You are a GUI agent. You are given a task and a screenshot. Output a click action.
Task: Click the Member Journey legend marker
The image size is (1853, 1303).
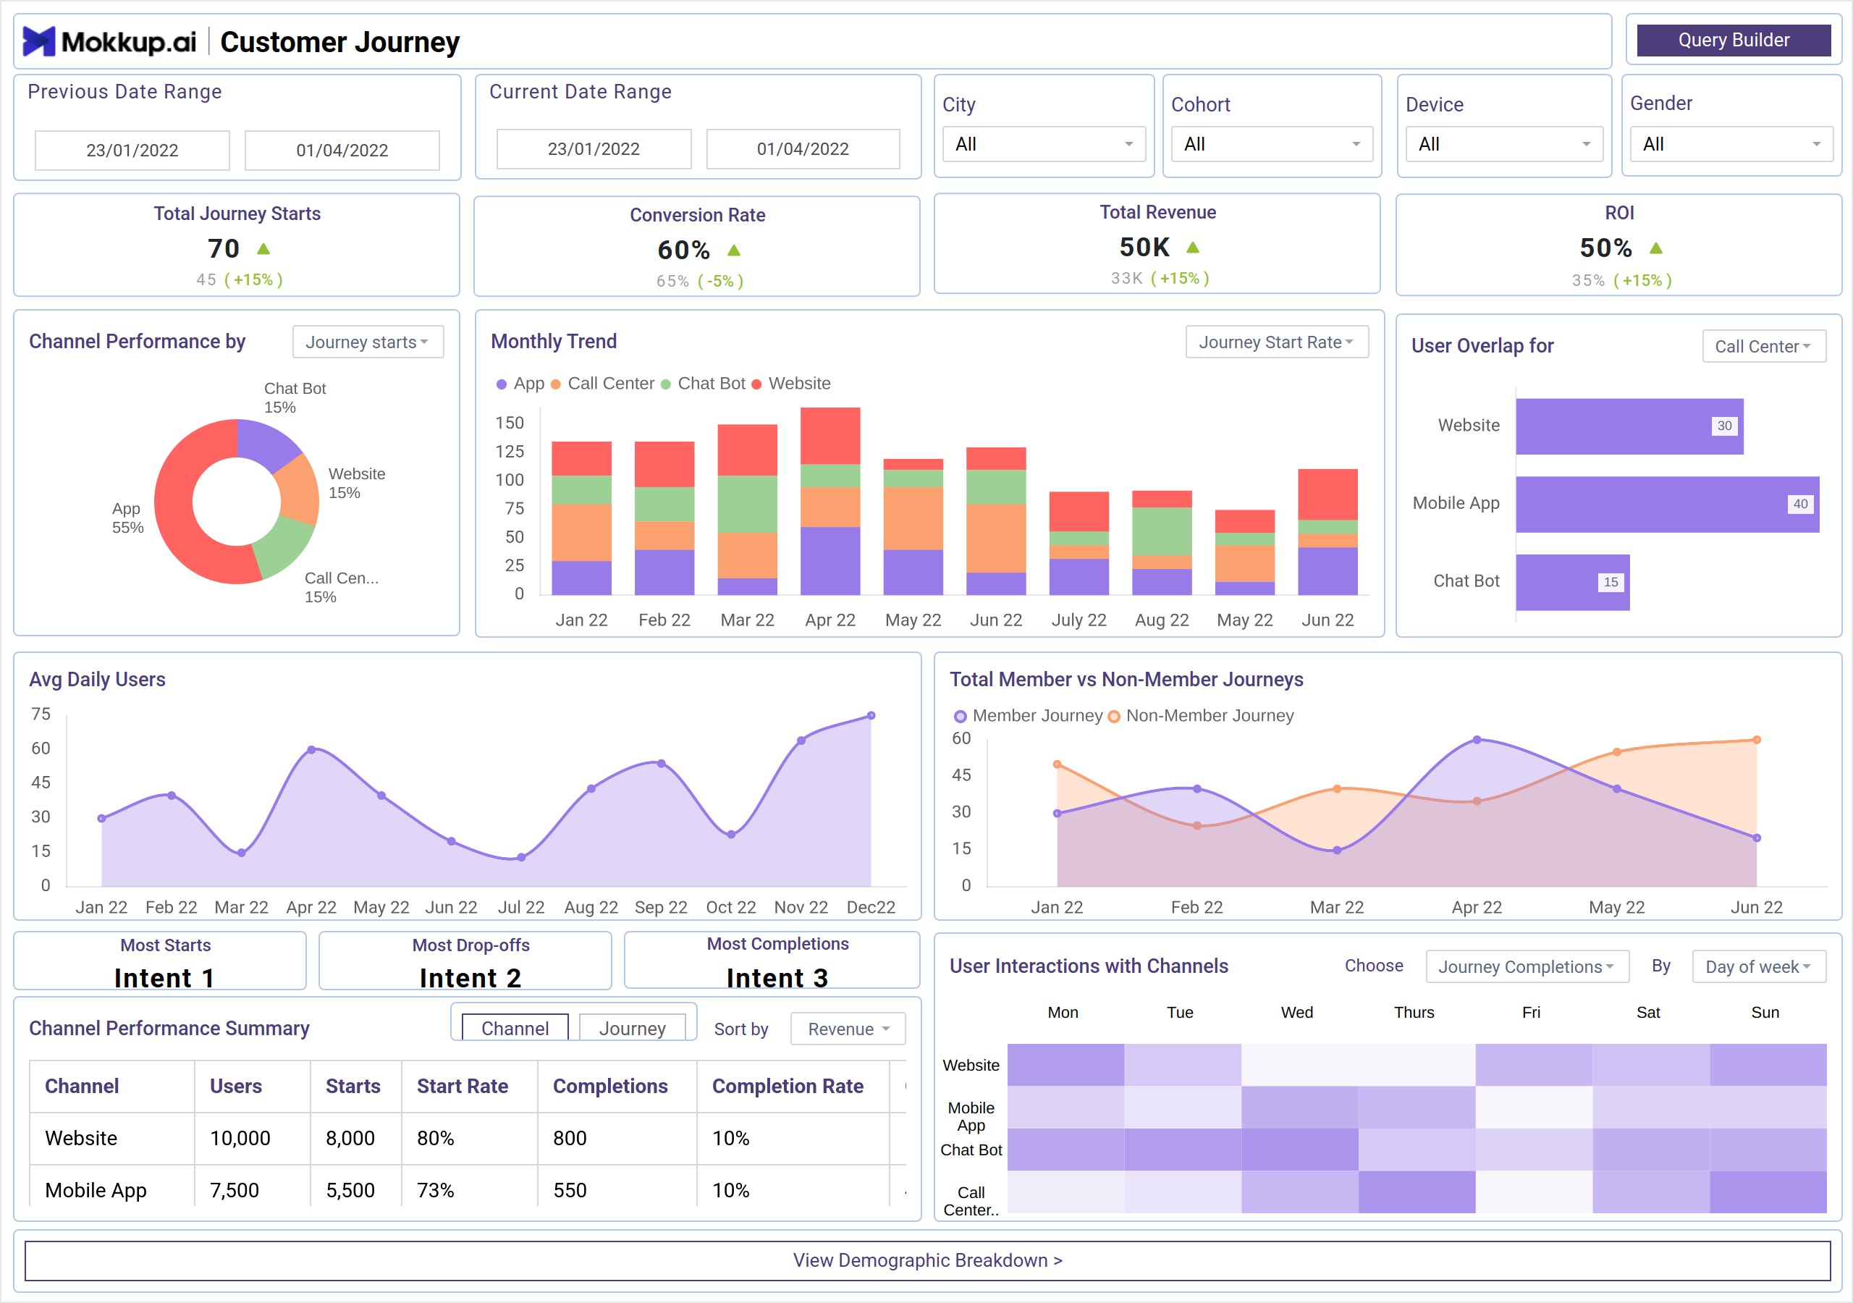coord(961,716)
